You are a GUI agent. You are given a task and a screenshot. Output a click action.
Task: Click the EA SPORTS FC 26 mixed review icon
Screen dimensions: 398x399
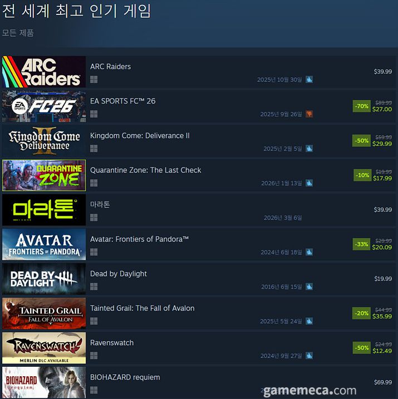pos(309,114)
